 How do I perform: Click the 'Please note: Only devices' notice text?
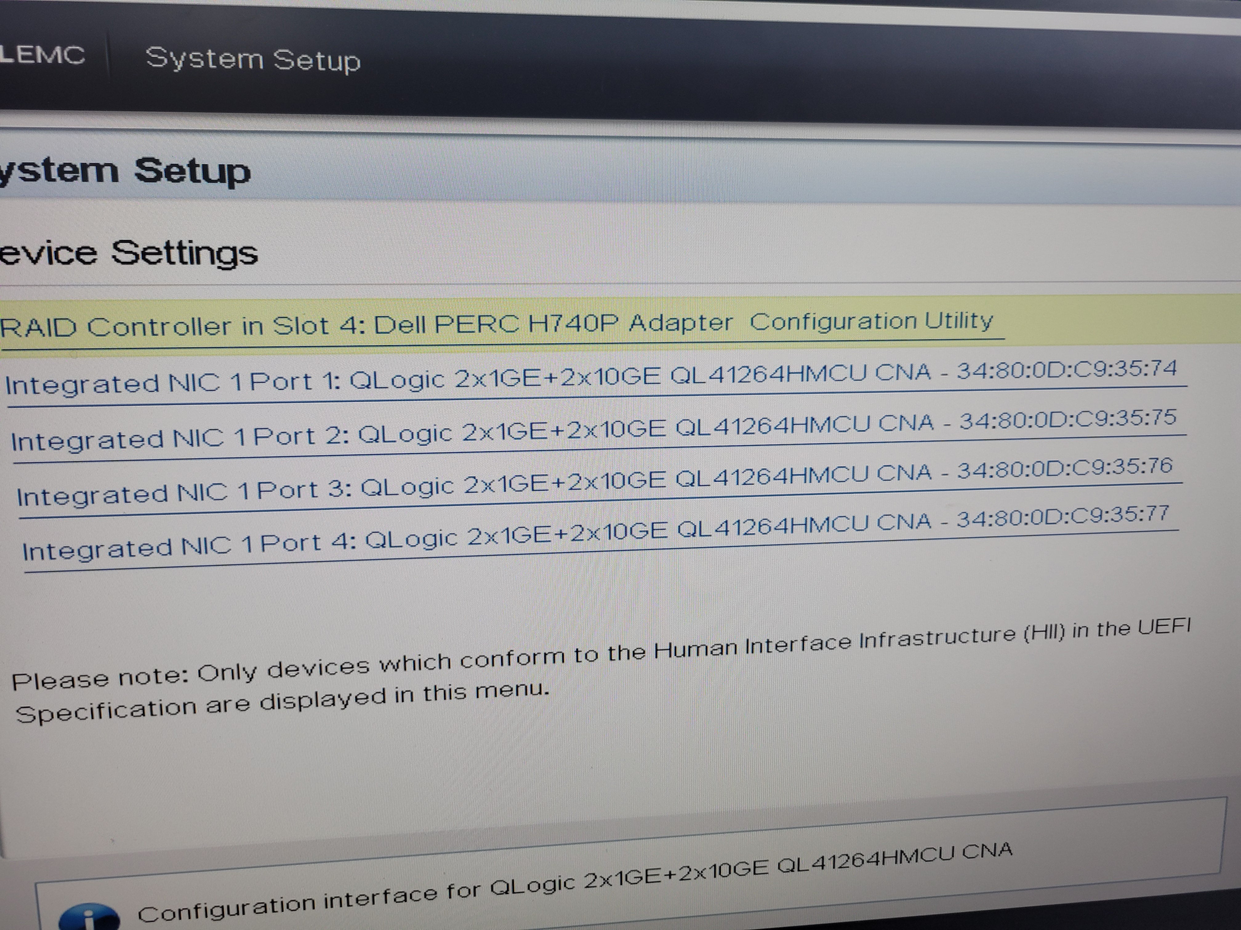point(601,654)
